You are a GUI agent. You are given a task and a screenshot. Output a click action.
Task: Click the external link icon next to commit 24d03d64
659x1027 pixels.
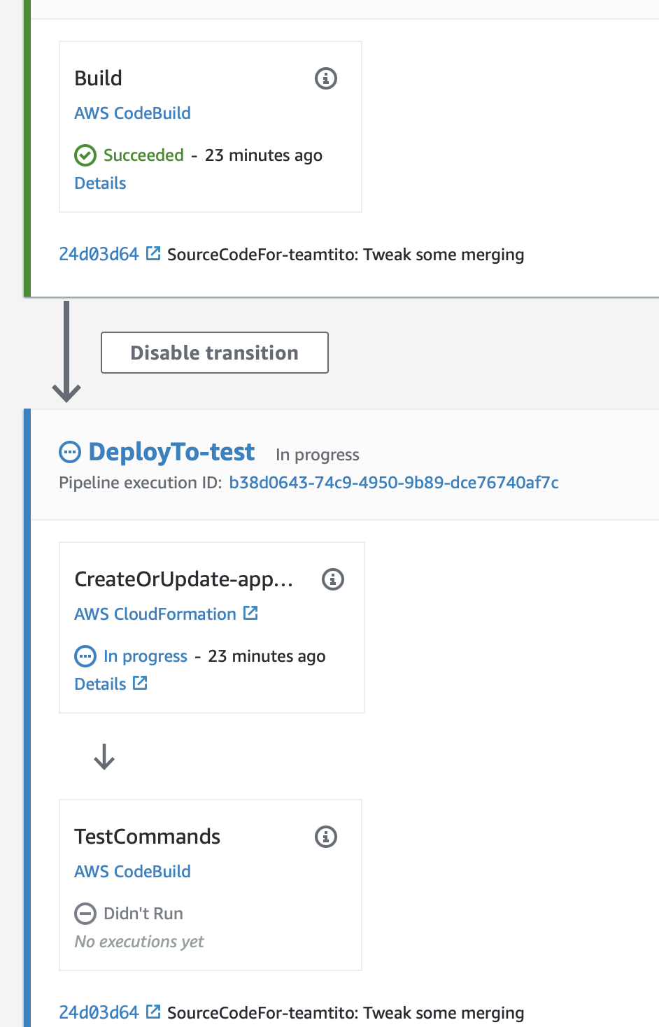153,253
